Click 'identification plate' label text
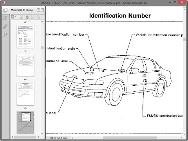Viewport: 188px width, 141px height. (61, 49)
